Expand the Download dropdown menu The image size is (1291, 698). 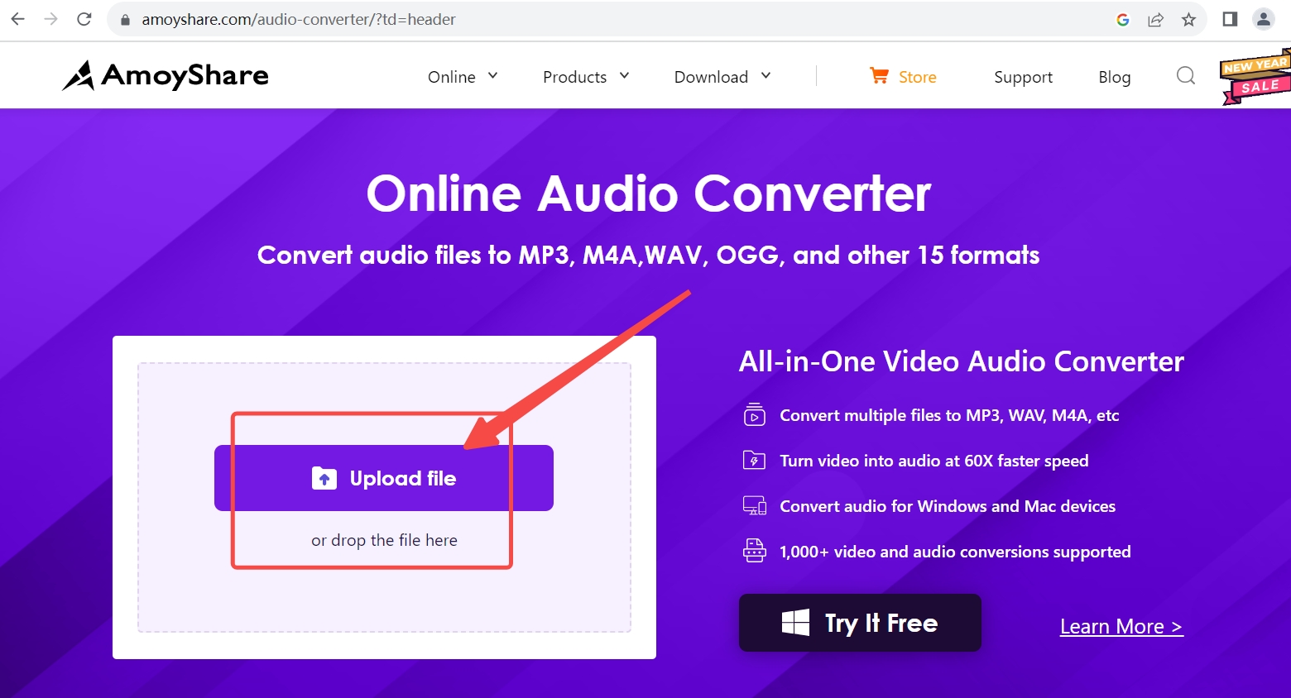pyautogui.click(x=720, y=76)
